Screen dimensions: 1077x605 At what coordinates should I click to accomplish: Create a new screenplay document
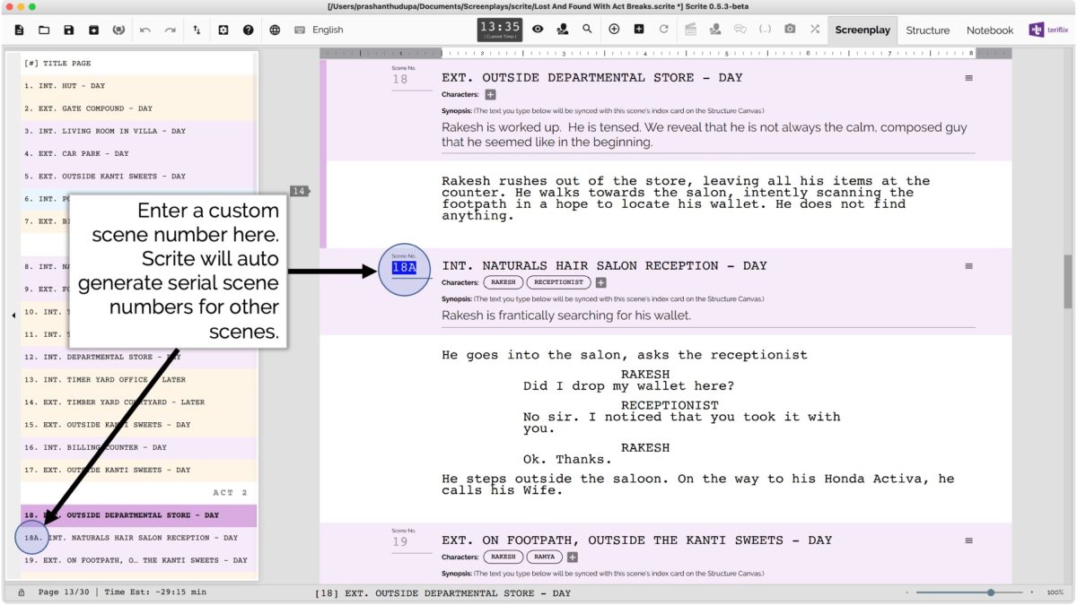(x=20, y=30)
